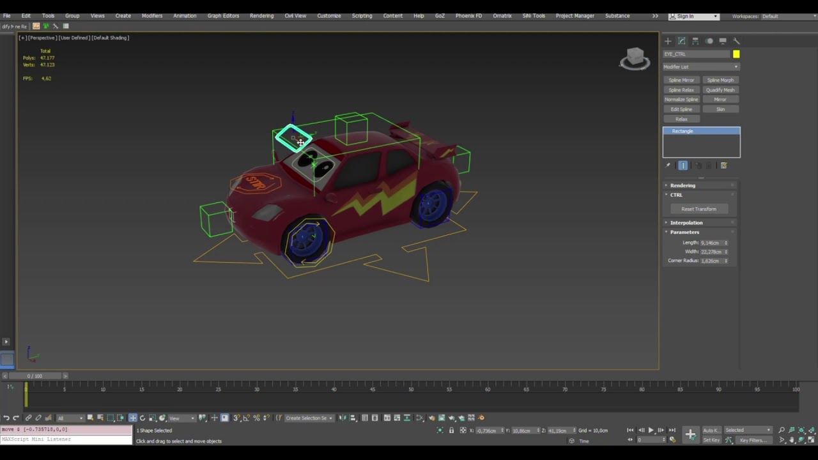The height and width of the screenshot is (460, 818).
Task: Click the Zoom viewport navigation icon
Action: coord(781,430)
